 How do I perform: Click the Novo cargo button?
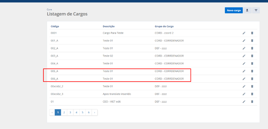pyautogui.click(x=233, y=10)
